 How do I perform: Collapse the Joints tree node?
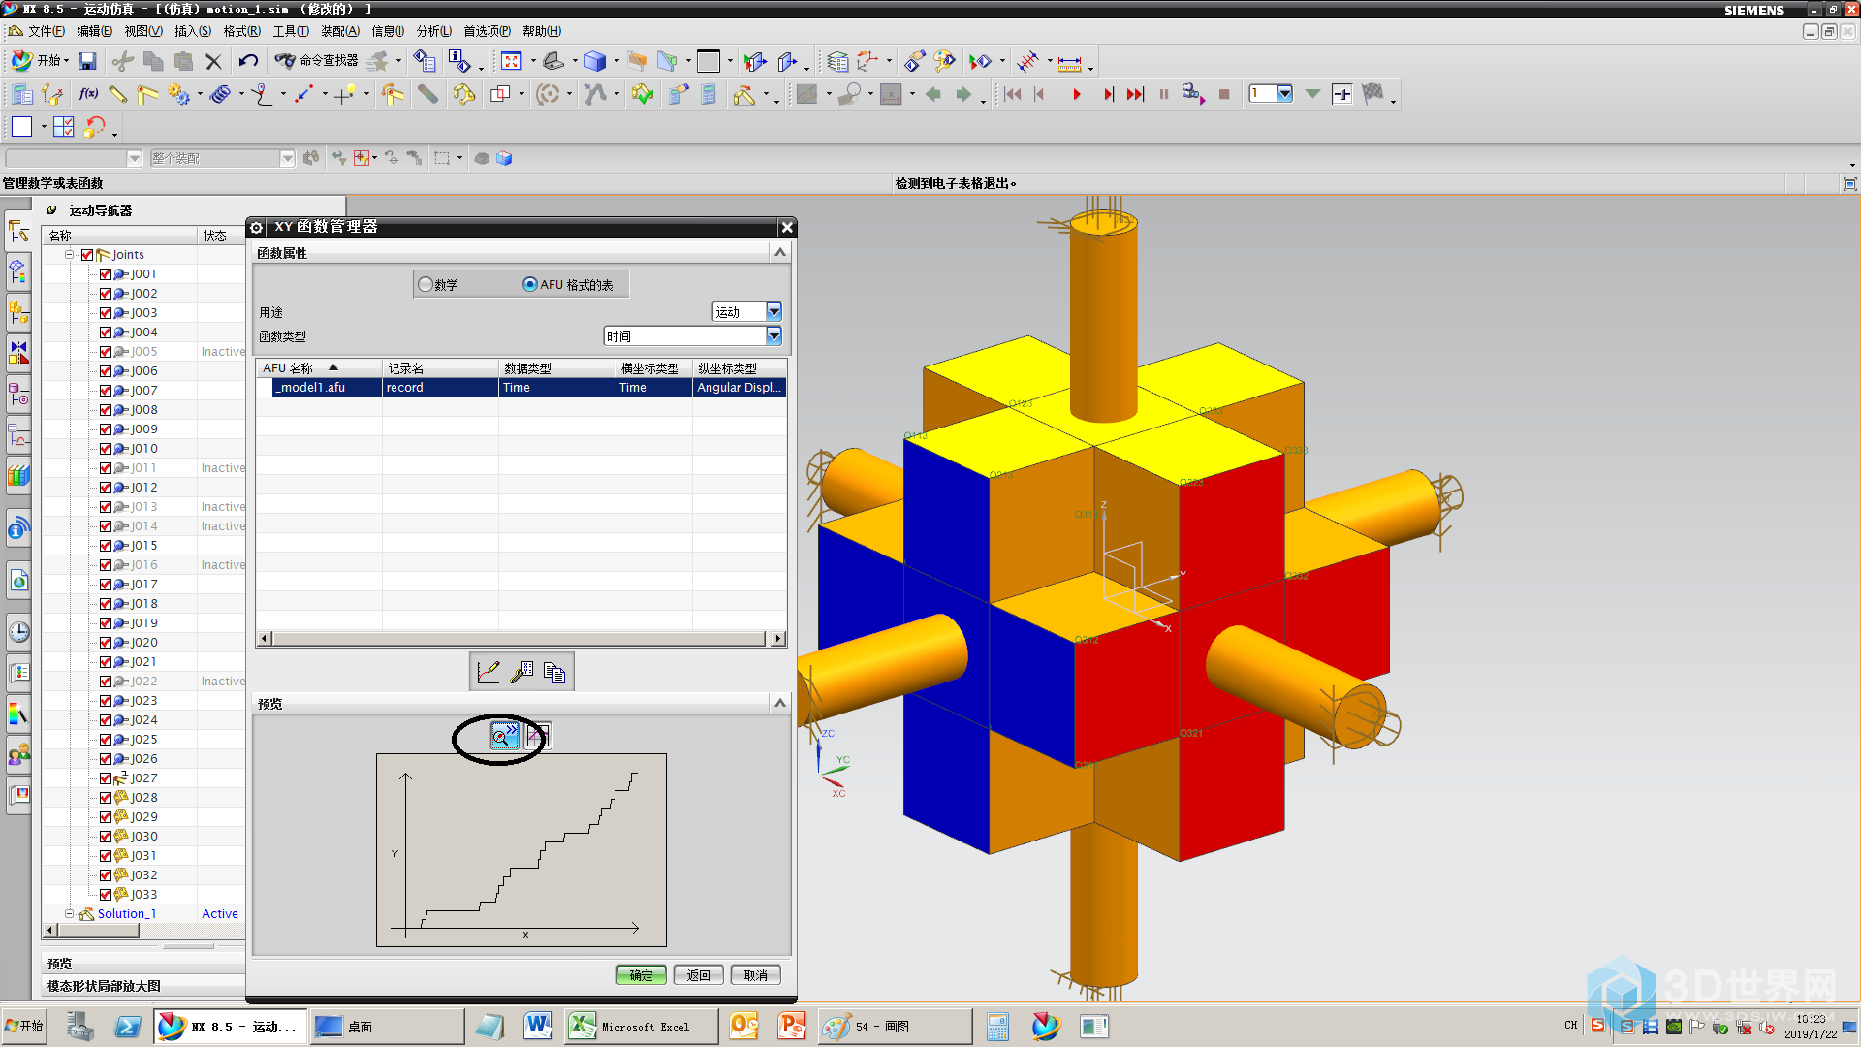[70, 255]
